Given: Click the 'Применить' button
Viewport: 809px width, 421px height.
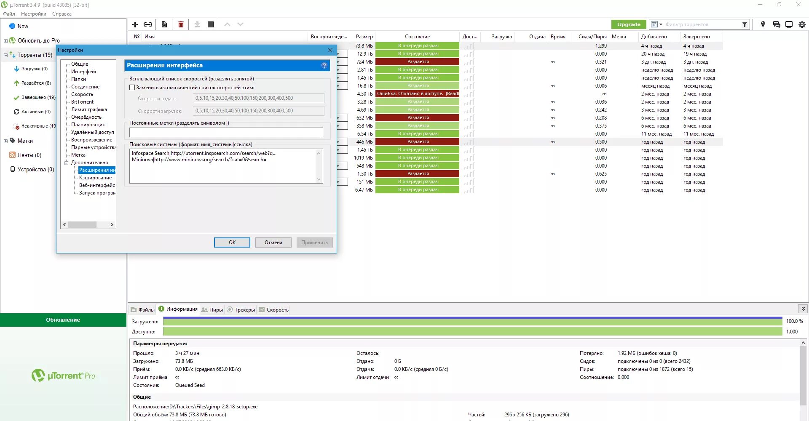Looking at the screenshot, I should (x=315, y=242).
